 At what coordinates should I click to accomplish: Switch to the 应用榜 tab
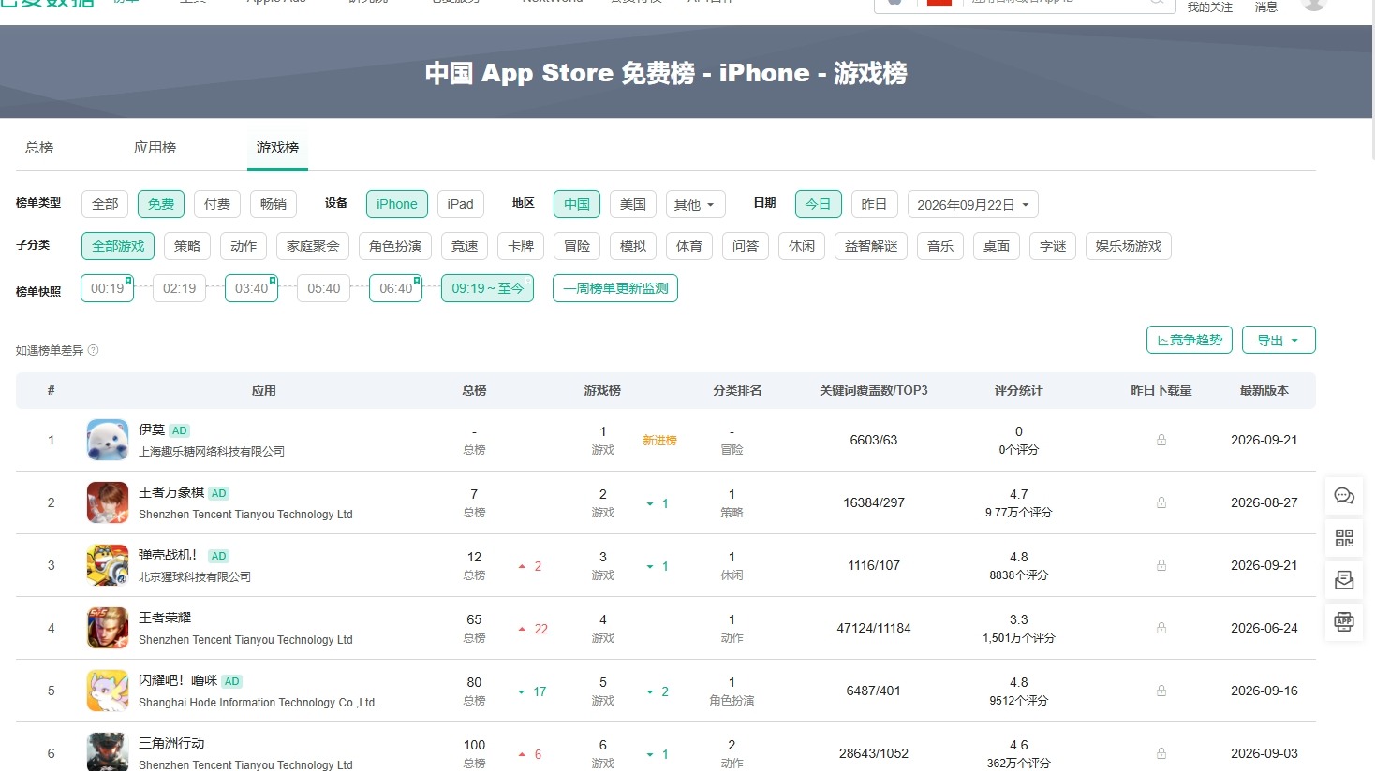pyautogui.click(x=155, y=148)
